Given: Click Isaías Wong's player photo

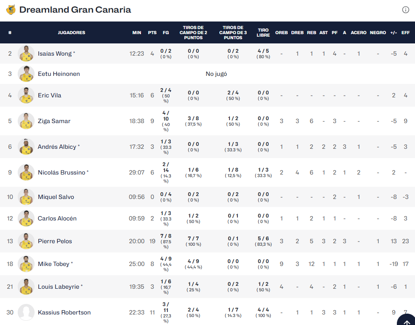Looking at the screenshot, I should [x=26, y=54].
